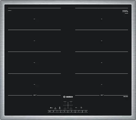The width and height of the screenshot is (136, 120).
Task: Set power level to 0 on slider
Action: pos(53,111)
